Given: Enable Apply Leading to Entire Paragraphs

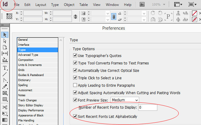Looking at the screenshot, I should click(75, 85).
